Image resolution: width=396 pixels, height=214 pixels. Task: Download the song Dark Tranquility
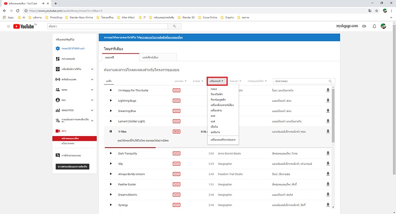pos(328,153)
